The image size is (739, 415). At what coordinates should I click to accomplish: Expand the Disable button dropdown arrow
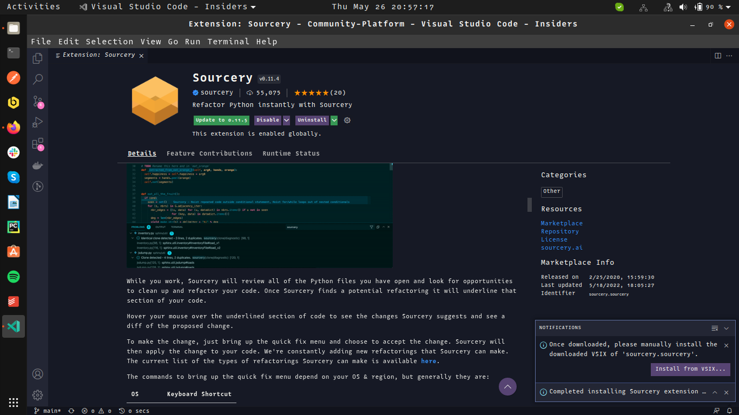pos(287,120)
